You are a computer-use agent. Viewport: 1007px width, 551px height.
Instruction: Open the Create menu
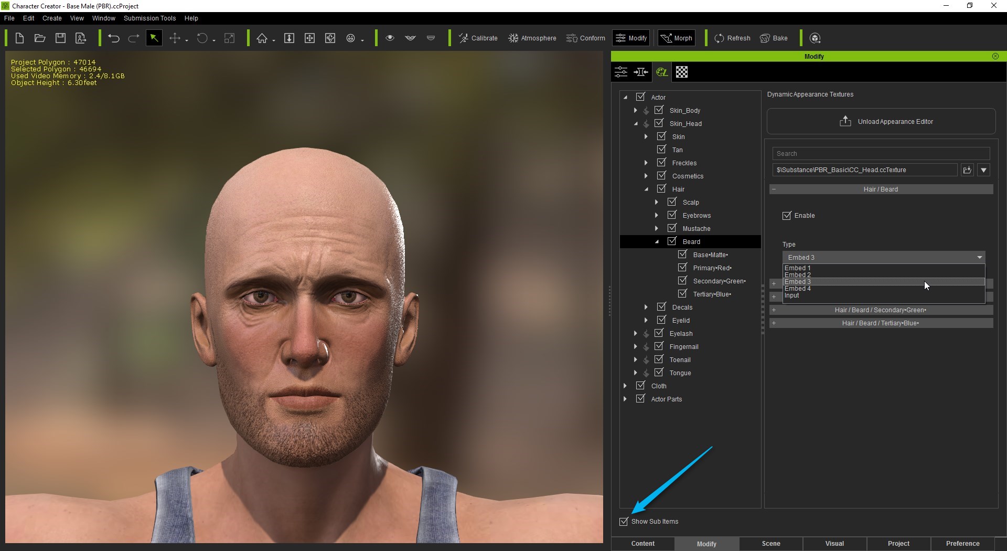point(52,18)
